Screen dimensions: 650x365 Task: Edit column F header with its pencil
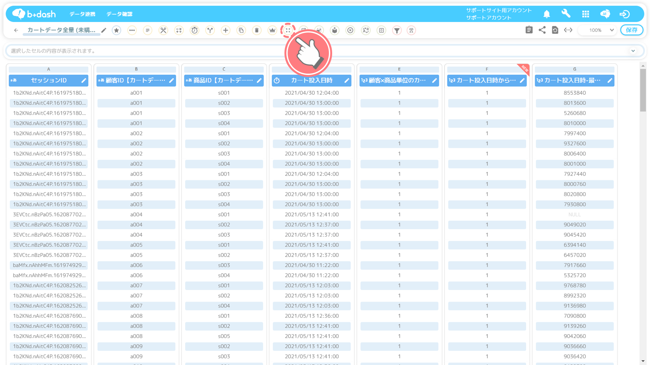[x=522, y=80]
